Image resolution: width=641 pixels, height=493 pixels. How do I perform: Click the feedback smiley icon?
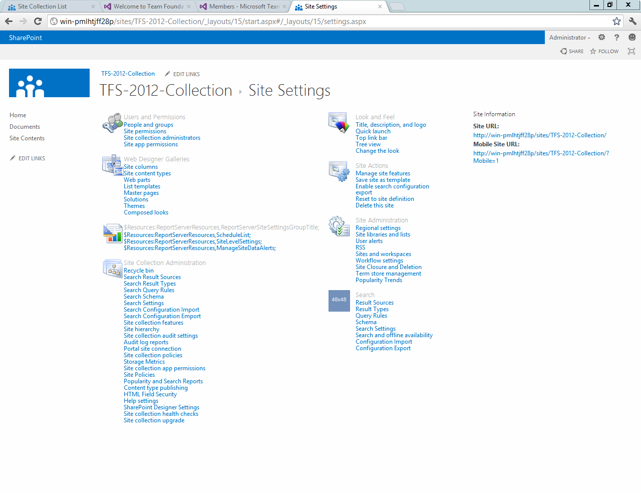click(632, 37)
